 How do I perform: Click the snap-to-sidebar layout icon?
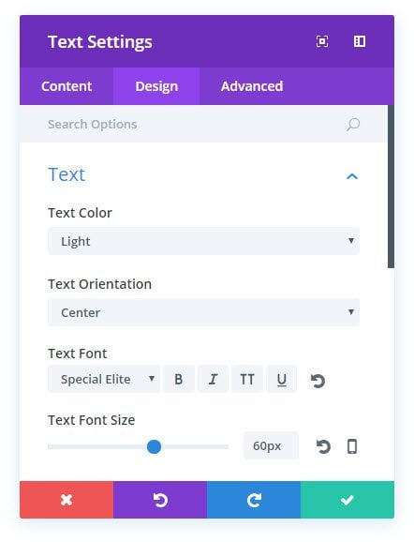[x=360, y=41]
